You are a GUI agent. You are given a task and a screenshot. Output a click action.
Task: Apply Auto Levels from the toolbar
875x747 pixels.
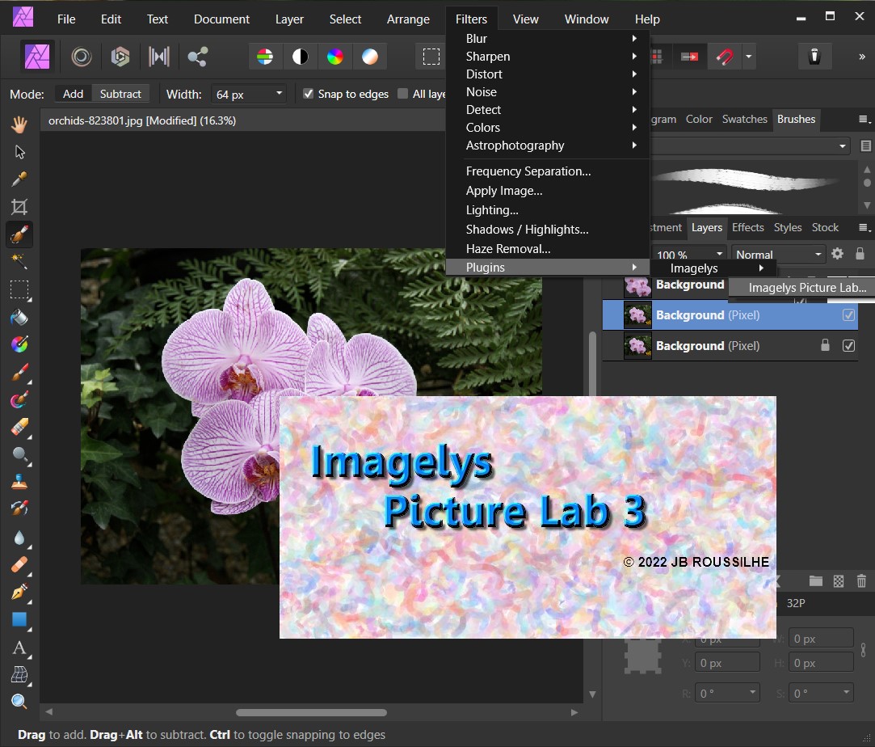pyautogui.click(x=265, y=57)
